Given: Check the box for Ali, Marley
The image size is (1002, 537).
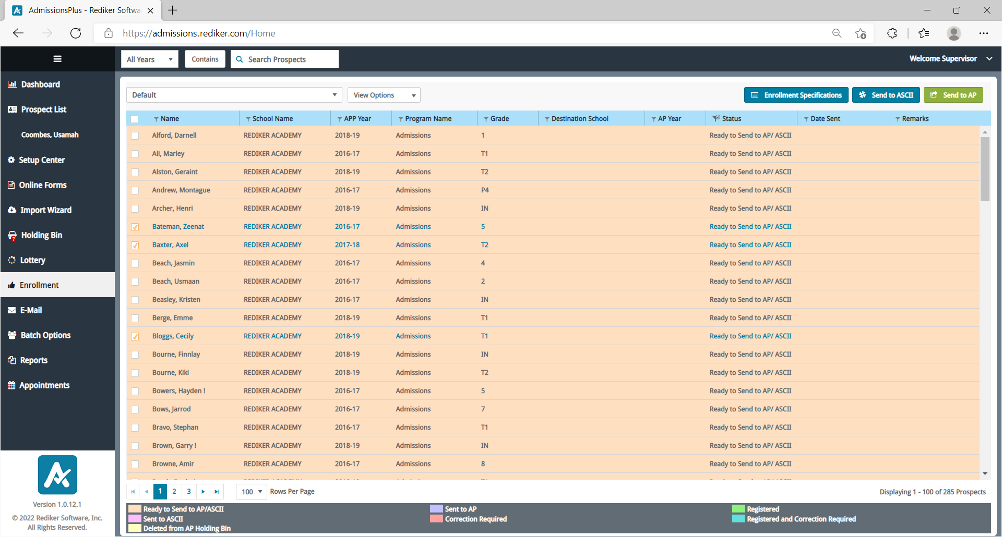Looking at the screenshot, I should pyautogui.click(x=135, y=154).
